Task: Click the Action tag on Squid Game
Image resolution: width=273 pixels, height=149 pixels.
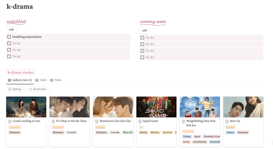Action: point(143,132)
